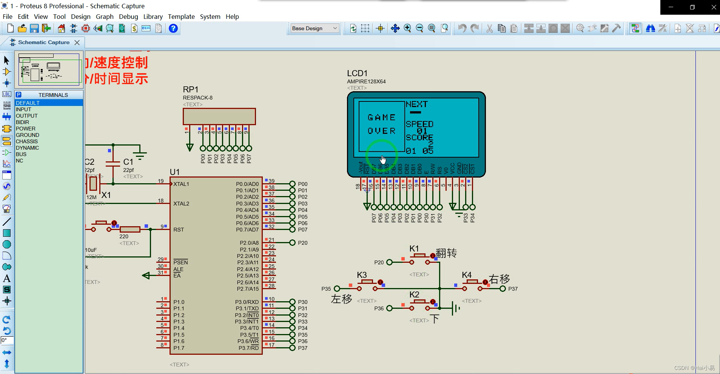Open the Library menu

coord(153,17)
